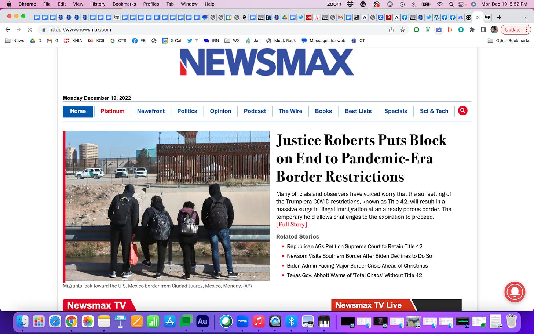This screenshot has width=534, height=334.
Task: Open the share icon in address bar
Action: pos(391,30)
